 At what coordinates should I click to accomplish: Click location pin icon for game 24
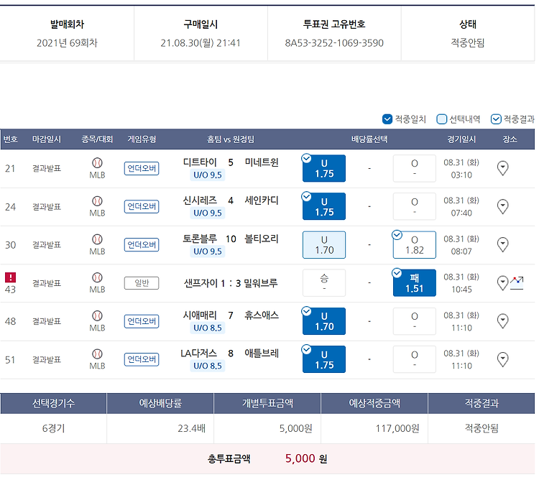503,206
